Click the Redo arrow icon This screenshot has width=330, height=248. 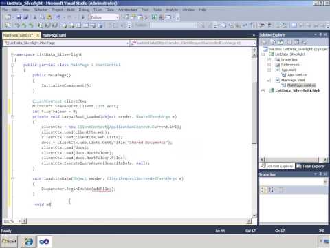click(70, 17)
